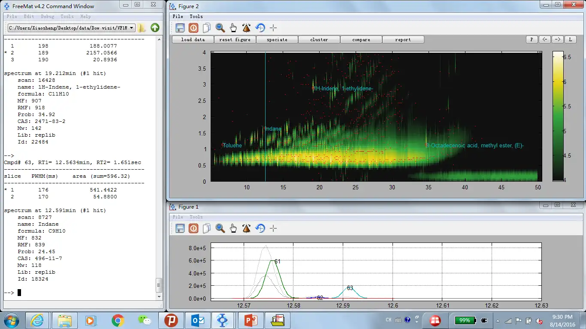Click the intensity colorbar in Figure 2

(x=558, y=117)
